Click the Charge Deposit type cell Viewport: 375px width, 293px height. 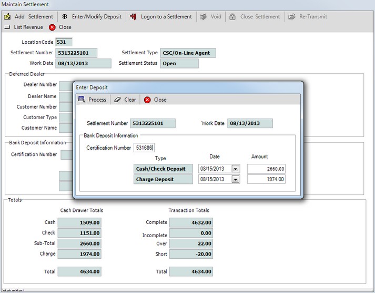pos(163,179)
